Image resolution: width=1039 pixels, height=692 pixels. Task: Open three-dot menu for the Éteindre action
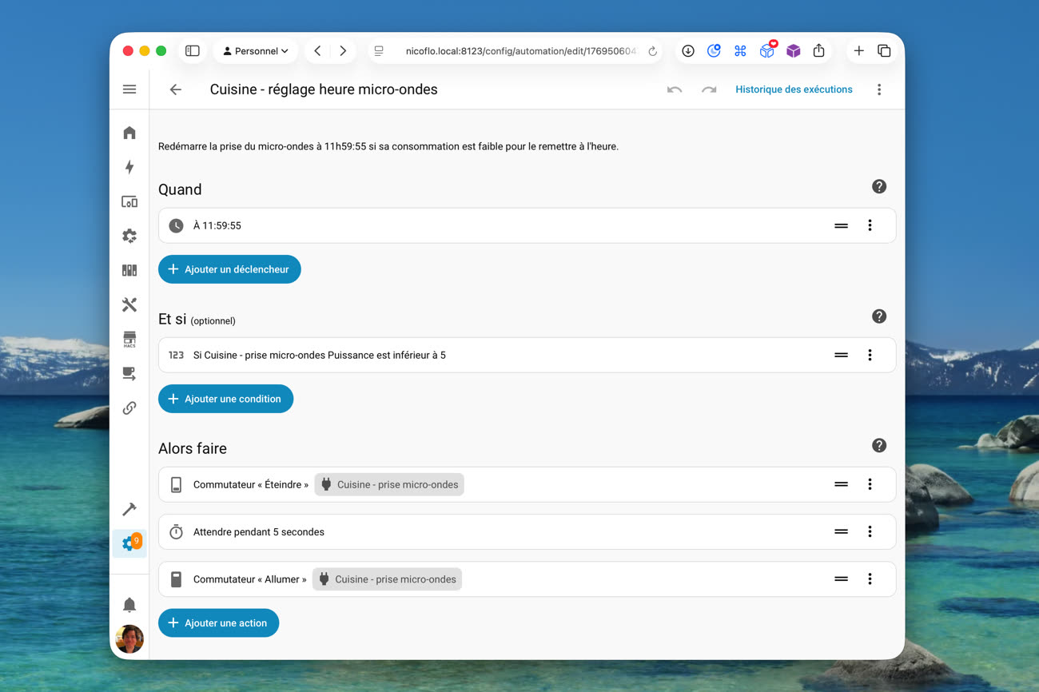tap(870, 484)
